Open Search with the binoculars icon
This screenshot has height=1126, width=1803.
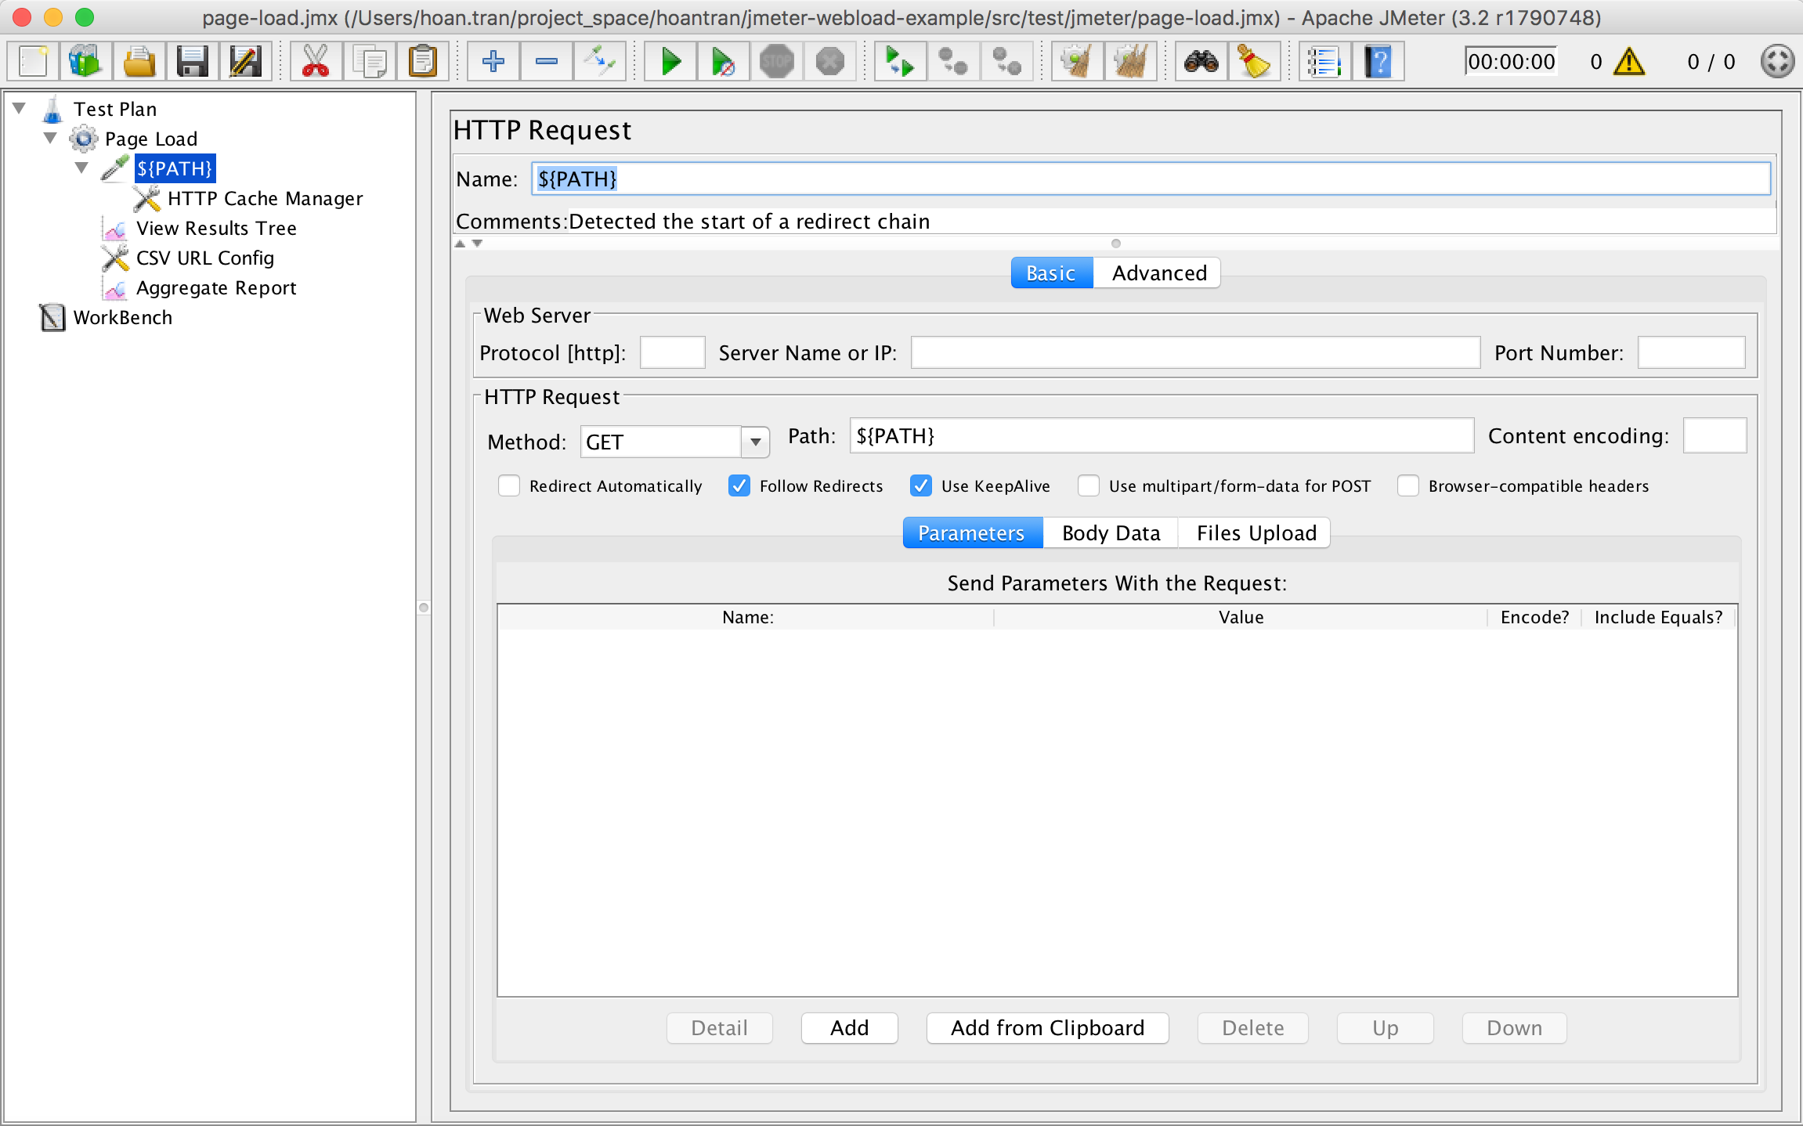pos(1201,61)
